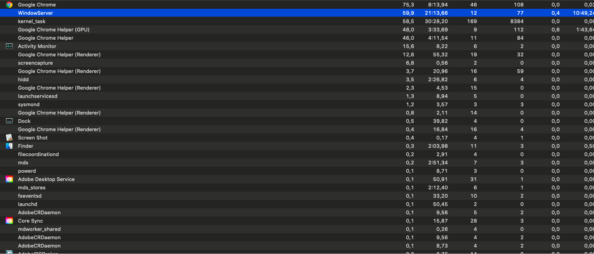Click the Adobe Desktop Service icon
The width and height of the screenshot is (594, 254).
[x=9, y=179]
